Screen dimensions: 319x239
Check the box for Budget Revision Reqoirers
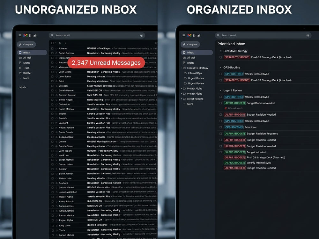[x=220, y=134]
